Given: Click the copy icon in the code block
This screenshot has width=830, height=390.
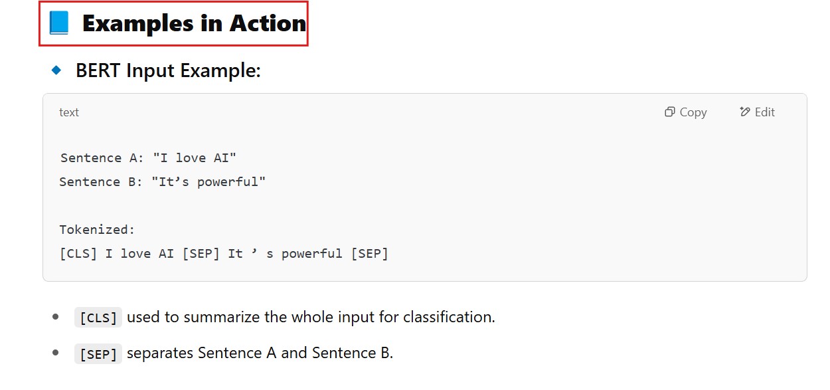Looking at the screenshot, I should click(670, 112).
